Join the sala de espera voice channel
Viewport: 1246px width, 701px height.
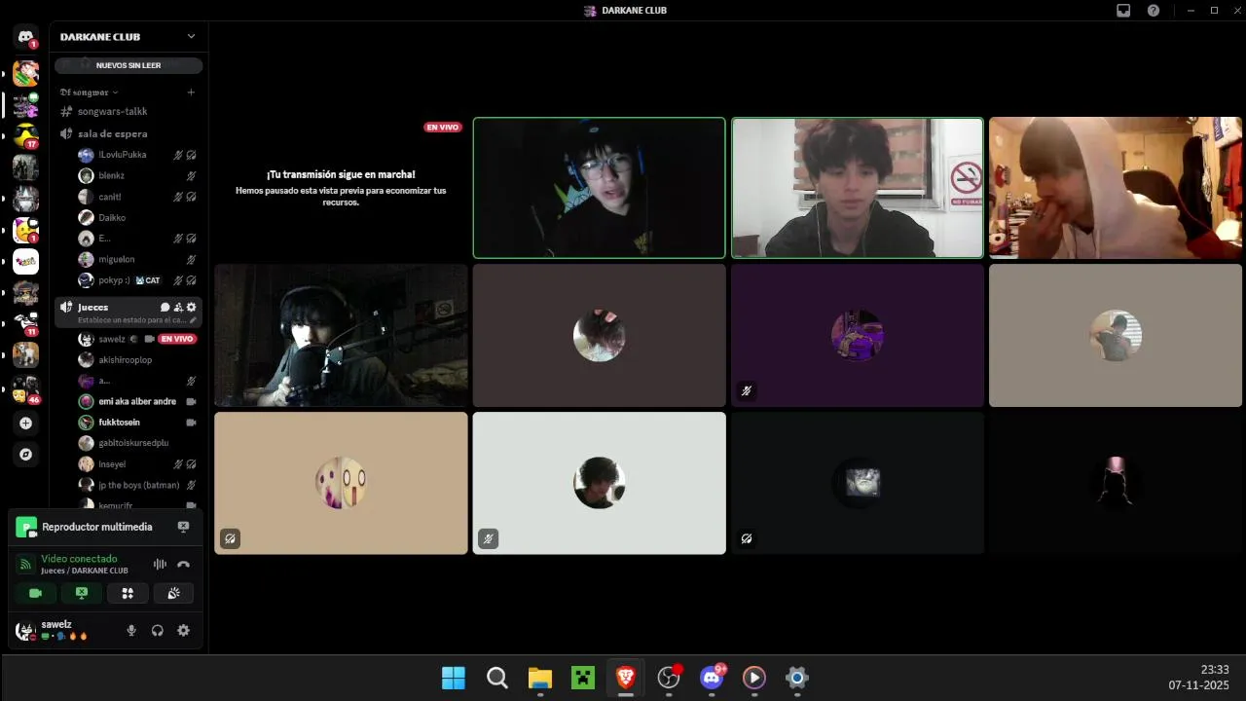click(x=128, y=133)
